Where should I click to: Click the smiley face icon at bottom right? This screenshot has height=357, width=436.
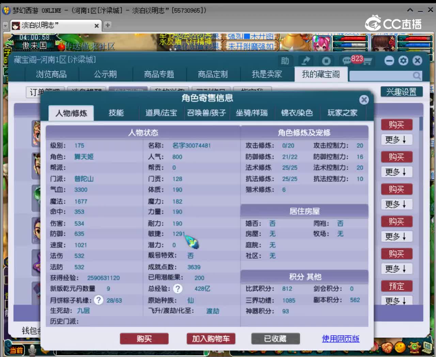[x=400, y=347]
